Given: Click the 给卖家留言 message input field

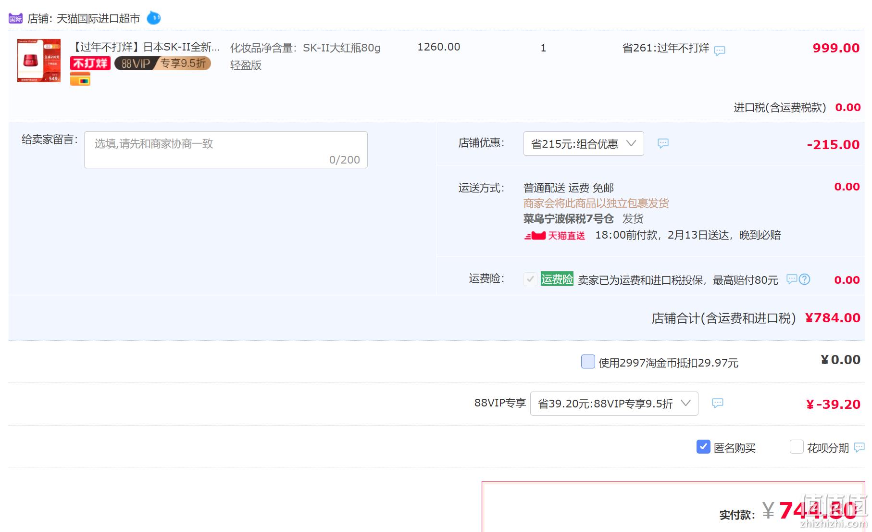Looking at the screenshot, I should 226,150.
